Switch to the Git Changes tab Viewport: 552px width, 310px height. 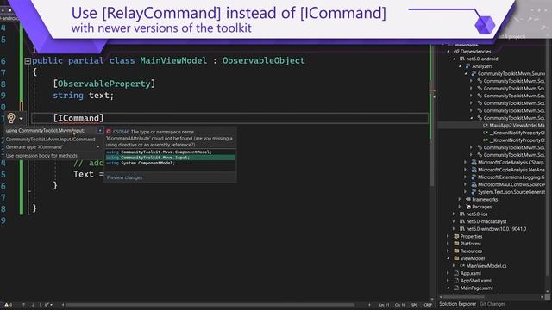pos(492,304)
